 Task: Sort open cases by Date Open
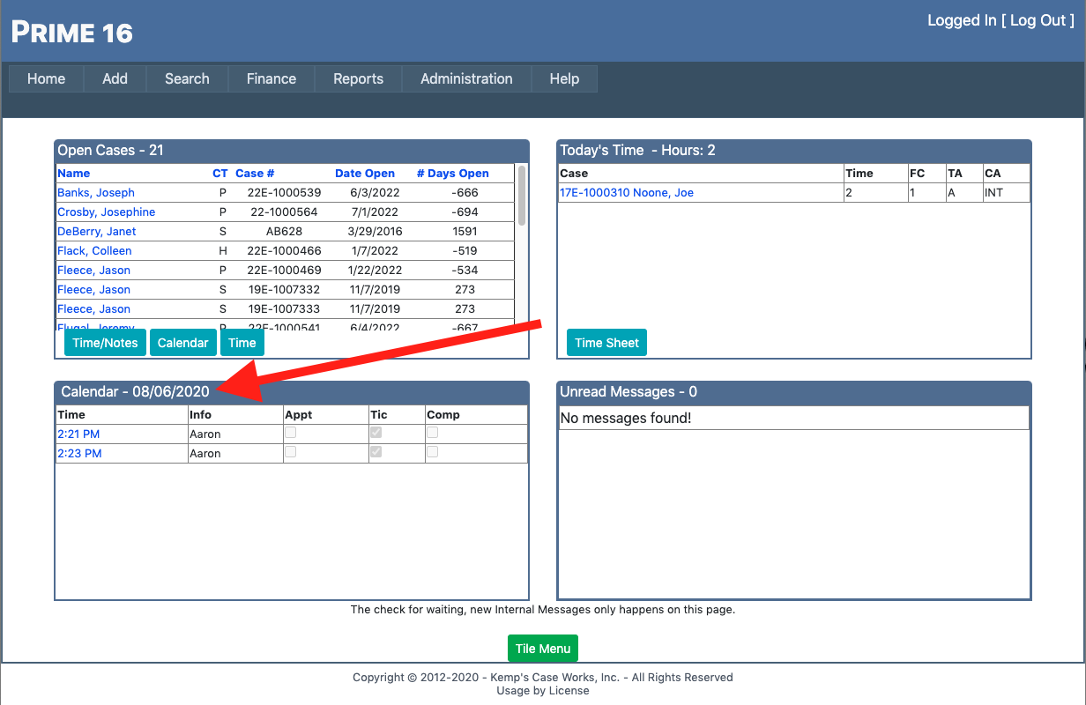tap(365, 174)
